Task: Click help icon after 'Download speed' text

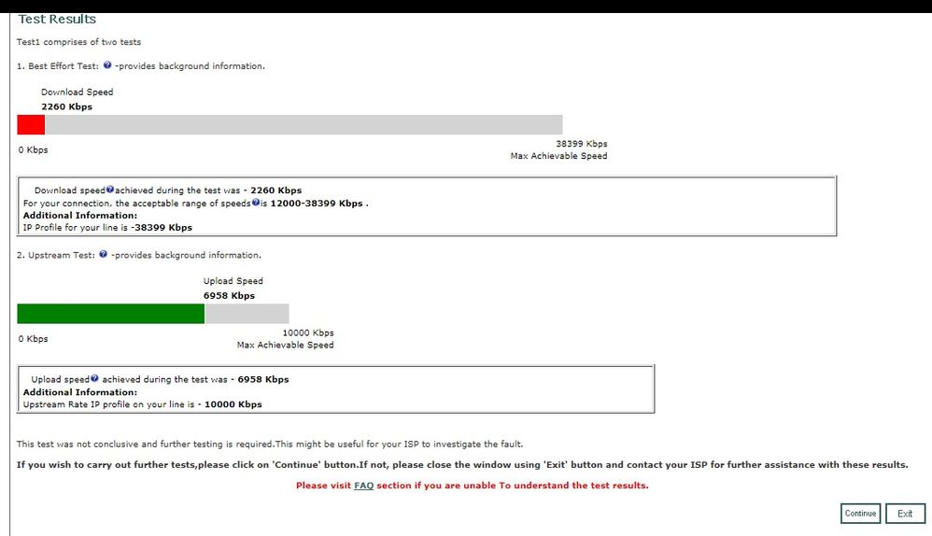Action: (110, 190)
